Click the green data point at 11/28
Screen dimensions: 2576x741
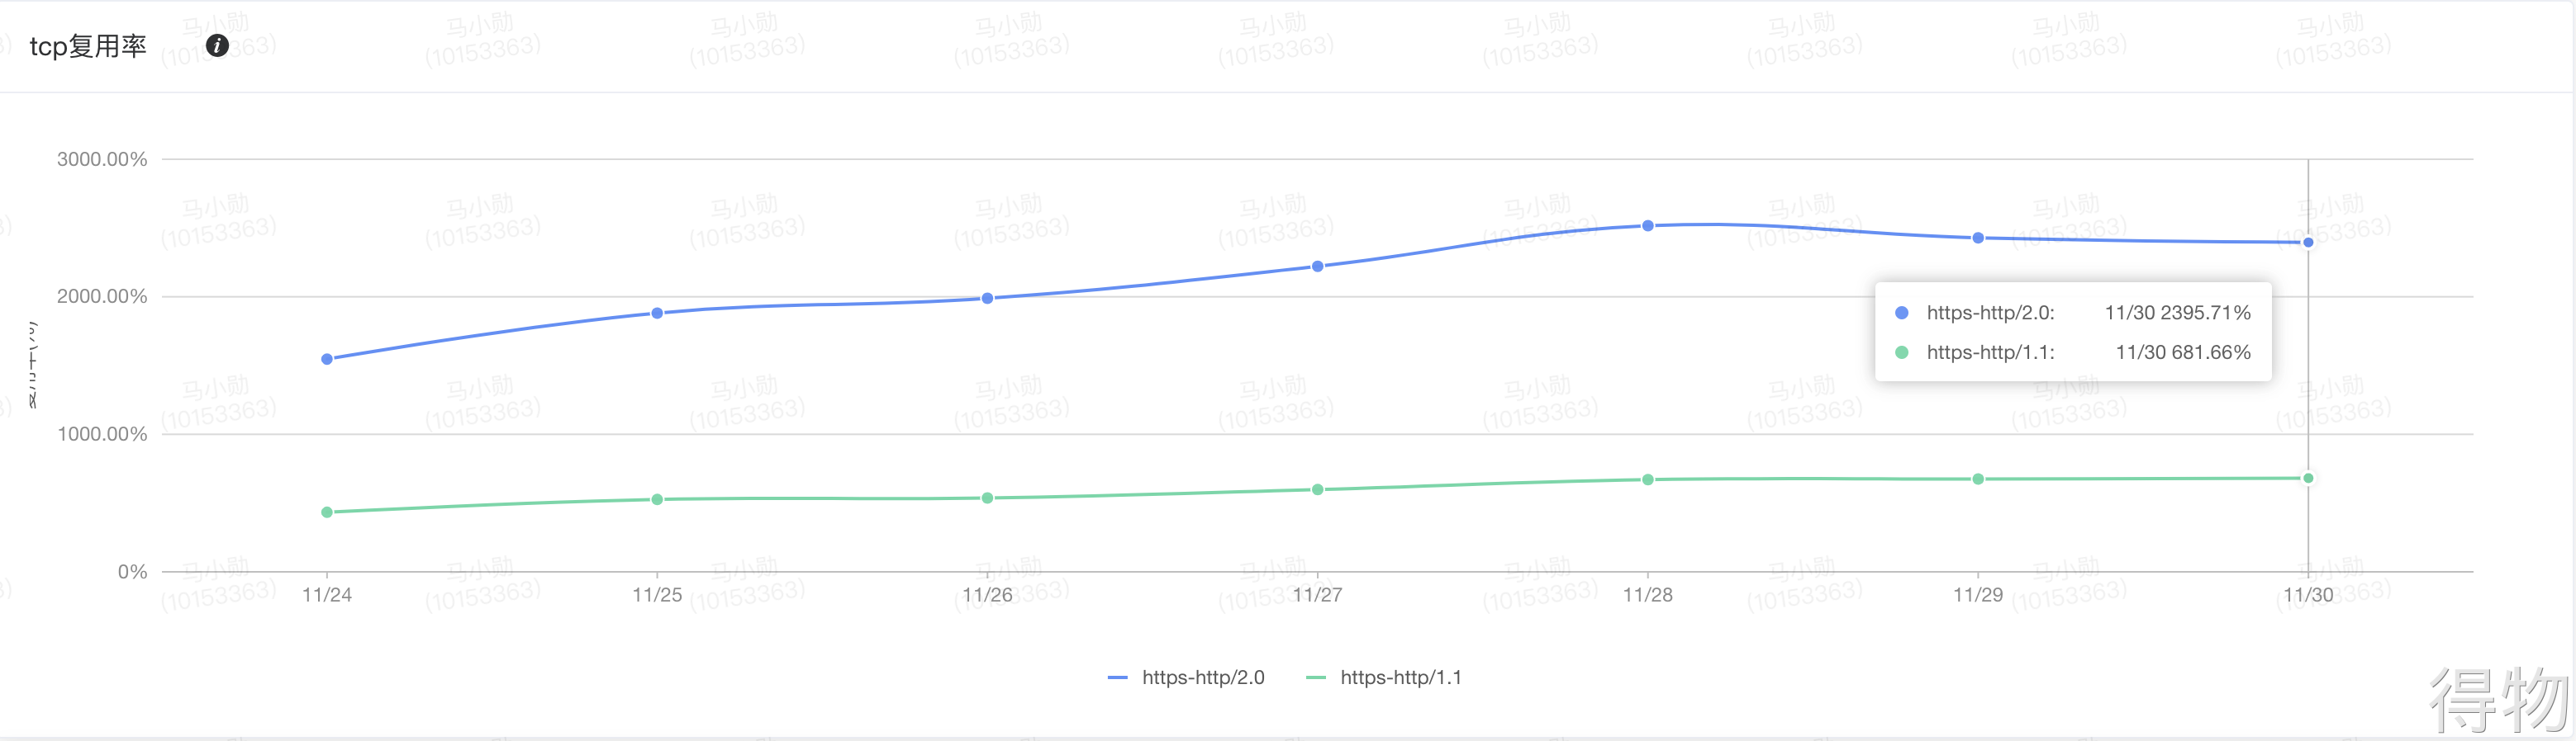coord(1648,479)
